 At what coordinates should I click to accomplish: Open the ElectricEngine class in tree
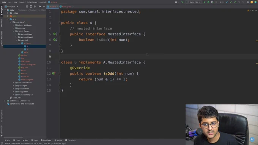(x=27, y=64)
